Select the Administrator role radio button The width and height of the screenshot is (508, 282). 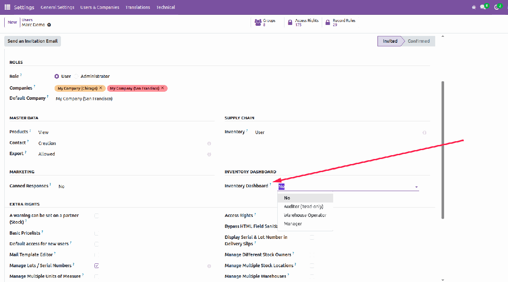click(76, 77)
